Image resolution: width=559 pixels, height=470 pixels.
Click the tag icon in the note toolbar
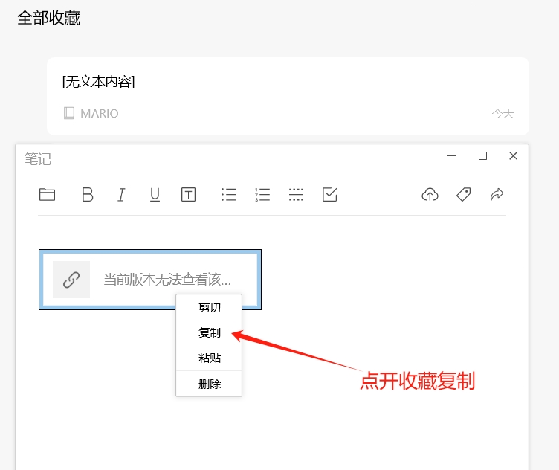[463, 195]
